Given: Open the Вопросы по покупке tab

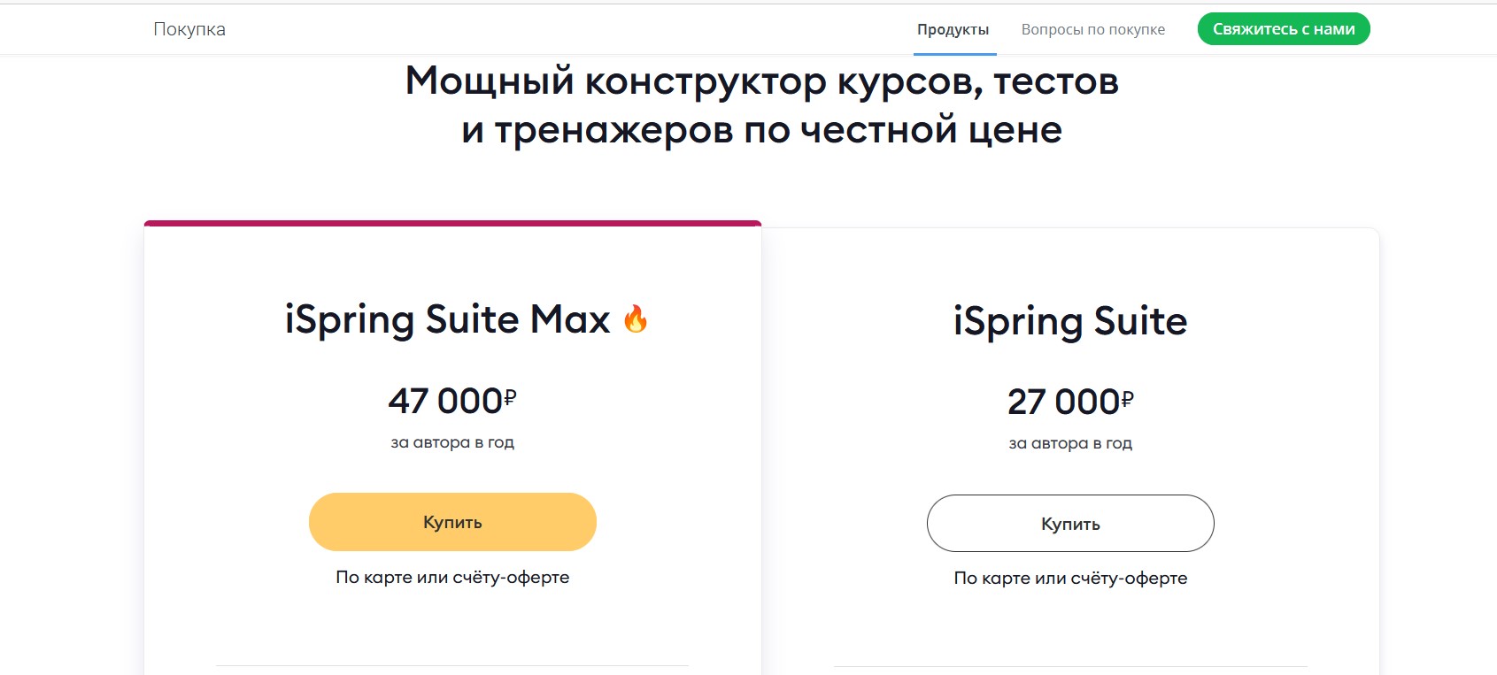Looking at the screenshot, I should (x=1092, y=30).
